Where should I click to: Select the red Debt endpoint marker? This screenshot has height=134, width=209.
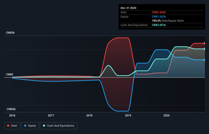205,43
